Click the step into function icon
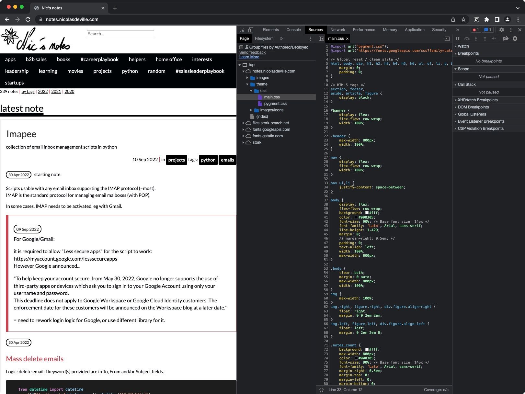 tap(476, 39)
